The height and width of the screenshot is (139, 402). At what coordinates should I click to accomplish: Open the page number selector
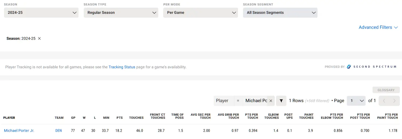(x=356, y=101)
